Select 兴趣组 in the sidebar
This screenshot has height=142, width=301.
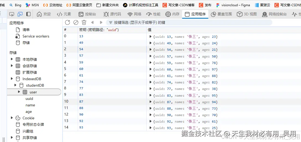[28, 131]
